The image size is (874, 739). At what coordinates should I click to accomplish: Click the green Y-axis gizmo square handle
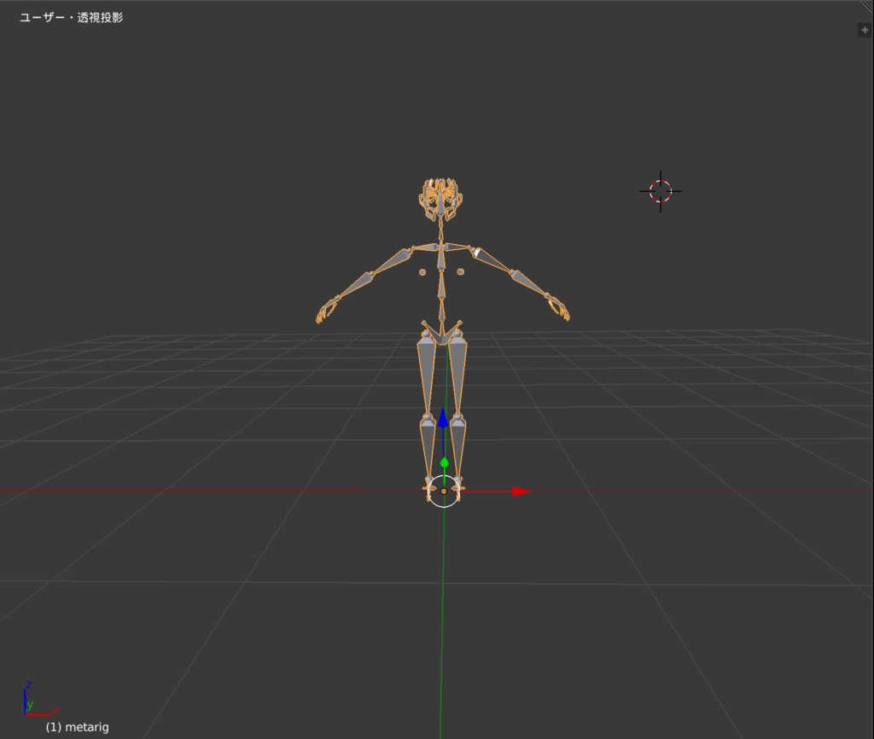[x=444, y=461]
